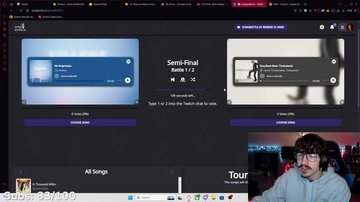Click the user profile avatar
The height and width of the screenshot is (202, 360).
350,27
